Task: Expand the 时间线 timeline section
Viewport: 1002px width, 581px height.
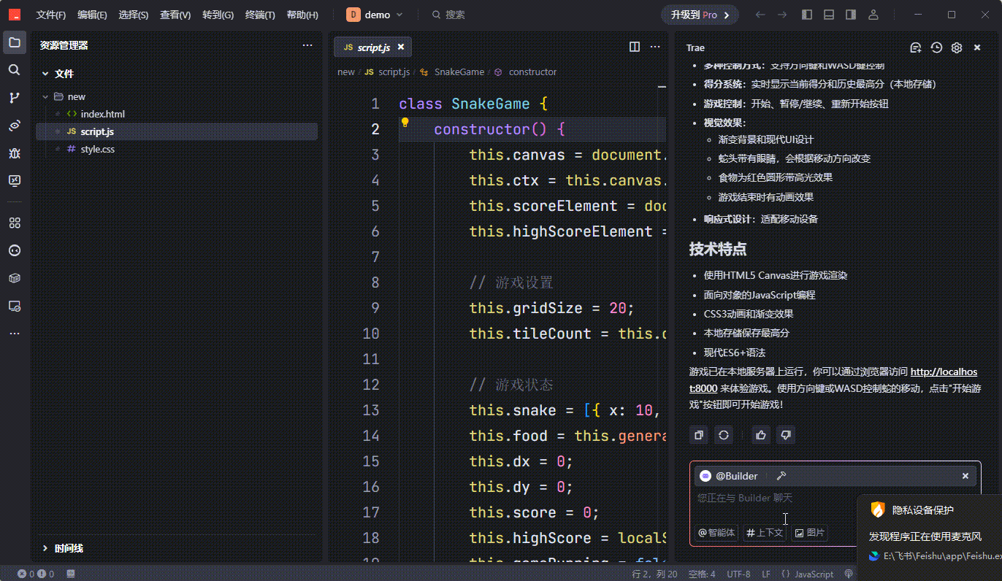Action: pos(45,548)
